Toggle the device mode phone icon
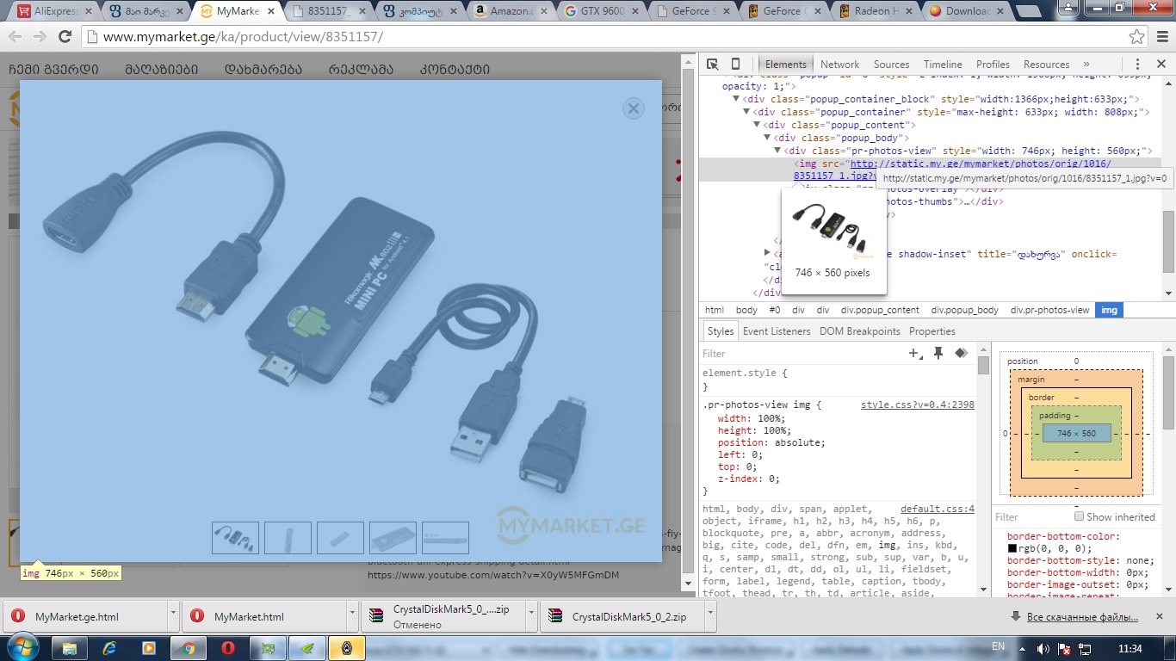 point(735,65)
